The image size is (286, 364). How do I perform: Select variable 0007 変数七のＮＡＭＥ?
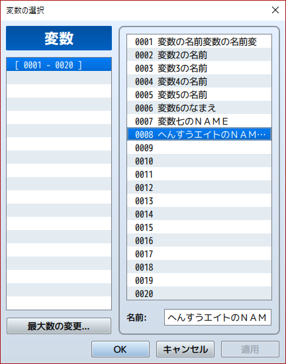pos(199,121)
